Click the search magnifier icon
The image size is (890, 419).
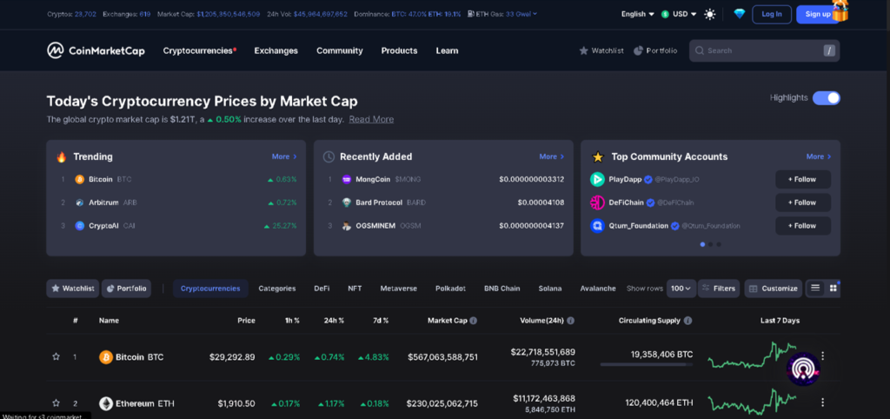pos(700,50)
